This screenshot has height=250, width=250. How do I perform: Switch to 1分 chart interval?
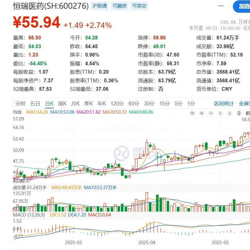[191, 104]
